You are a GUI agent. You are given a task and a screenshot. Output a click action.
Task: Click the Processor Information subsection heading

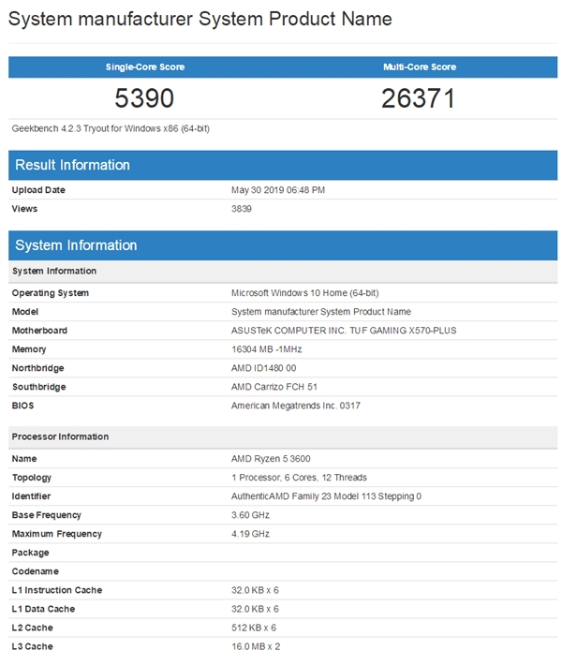click(x=60, y=436)
